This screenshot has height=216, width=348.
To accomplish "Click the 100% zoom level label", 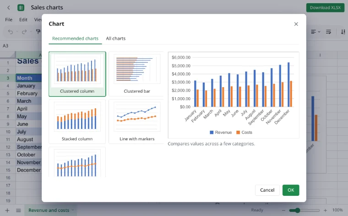I will pos(337,210).
